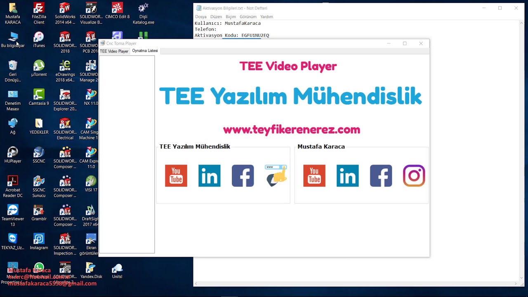The image size is (528, 297).
Task: Minimize the Cnc Torna Player window
Action: [389, 43]
